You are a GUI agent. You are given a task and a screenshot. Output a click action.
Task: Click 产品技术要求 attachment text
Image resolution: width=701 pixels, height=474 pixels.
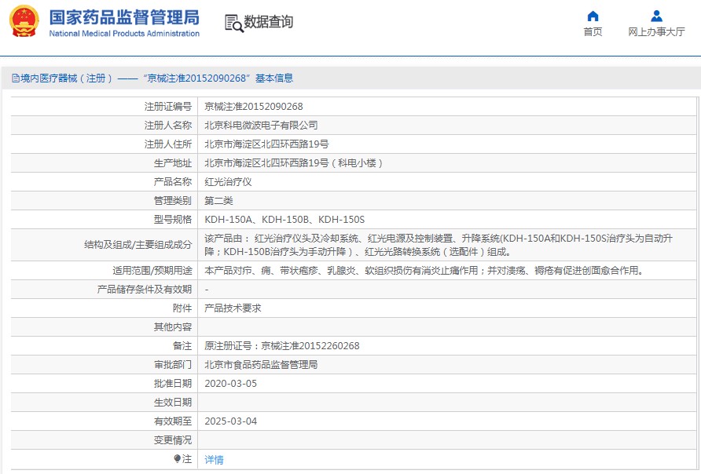tap(233, 308)
